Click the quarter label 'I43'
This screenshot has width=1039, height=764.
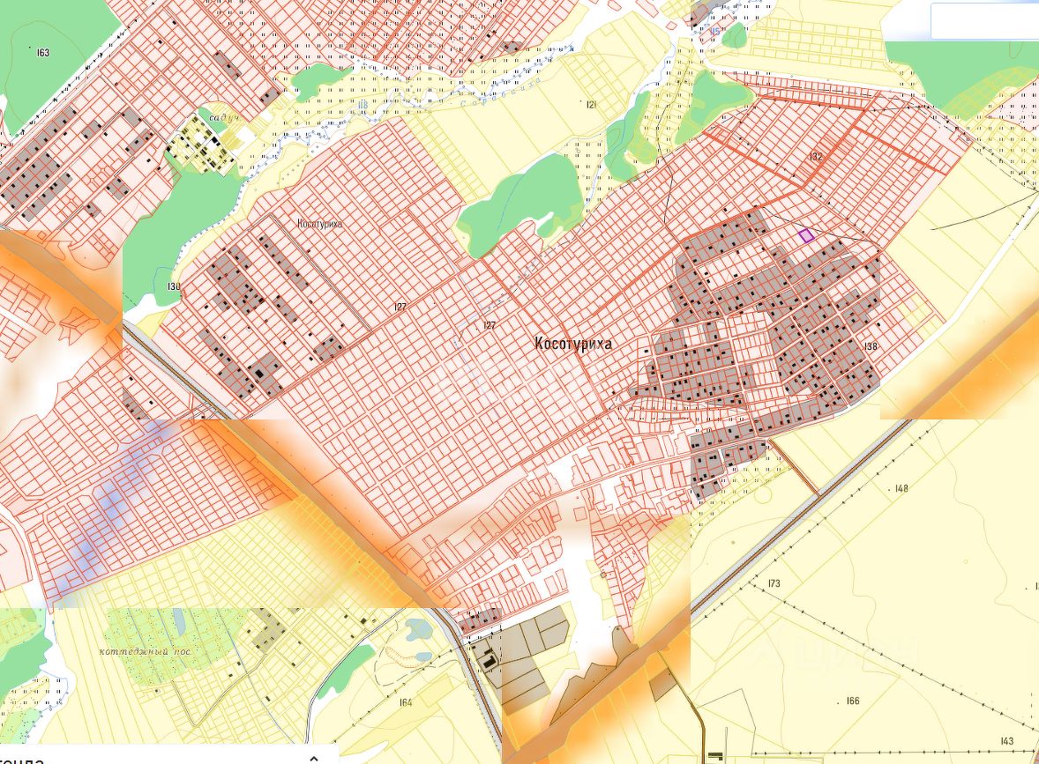coord(1007,741)
